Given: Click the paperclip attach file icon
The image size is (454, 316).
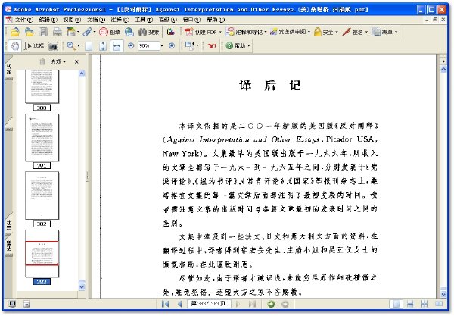Looking at the screenshot, I should tap(87, 32).
